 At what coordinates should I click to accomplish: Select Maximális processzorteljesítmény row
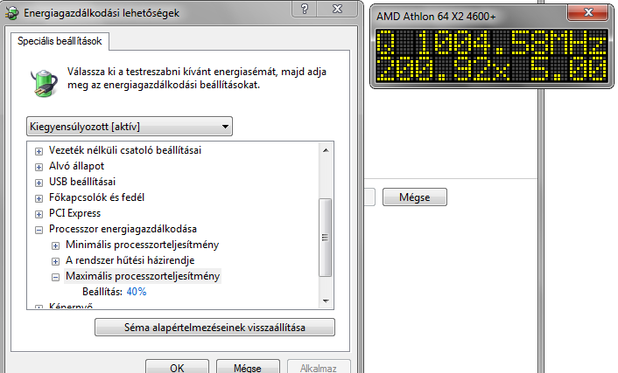(143, 276)
